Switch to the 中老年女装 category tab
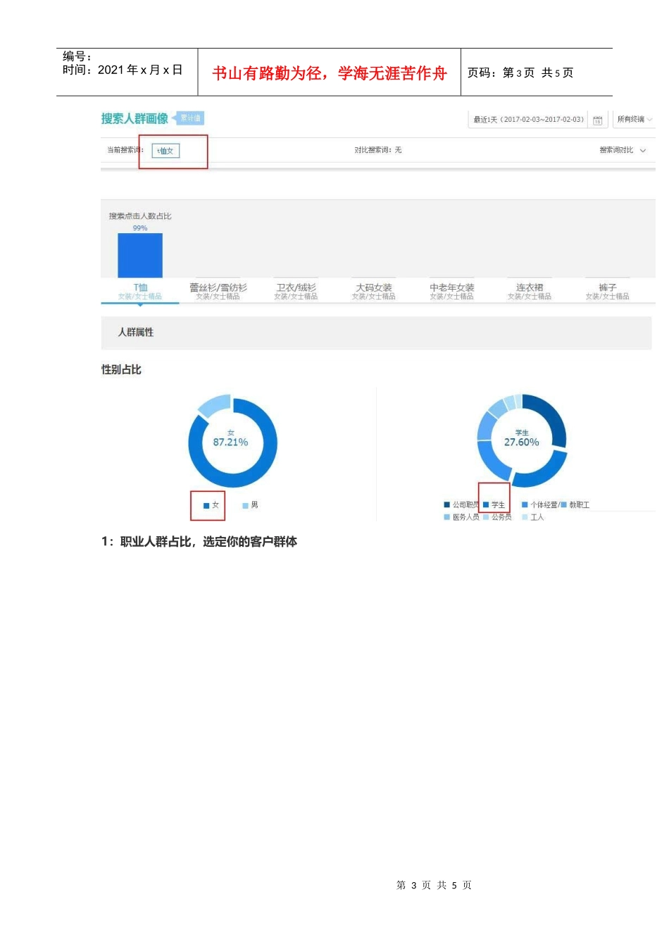669x947 pixels. tap(452, 291)
